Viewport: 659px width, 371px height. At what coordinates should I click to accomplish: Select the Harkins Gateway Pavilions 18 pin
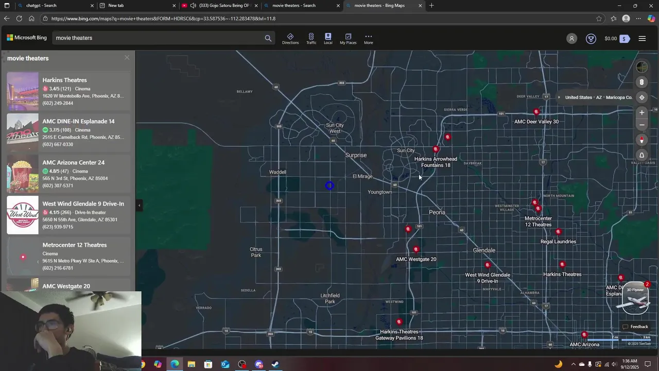pos(399,322)
